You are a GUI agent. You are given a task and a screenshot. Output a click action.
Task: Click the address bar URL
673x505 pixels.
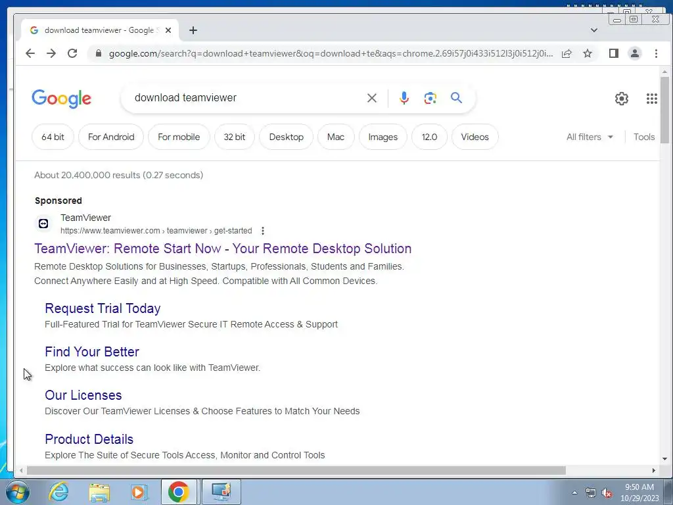click(331, 53)
